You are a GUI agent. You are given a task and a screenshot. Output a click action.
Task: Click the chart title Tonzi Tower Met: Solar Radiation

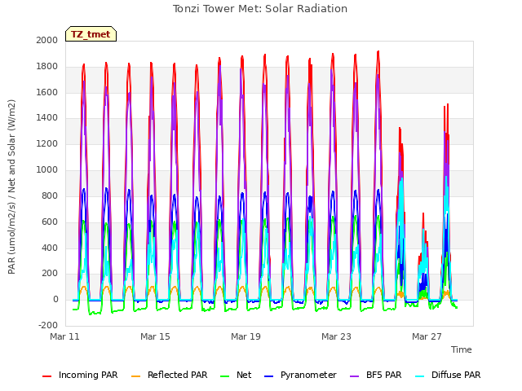[x=260, y=9]
